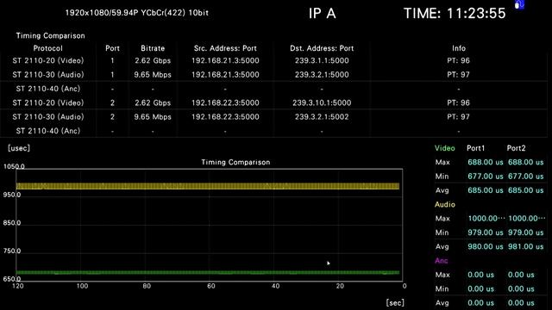552x310 pixels.
Task: Click the 1050.0 y-axis label
Action: (14, 166)
